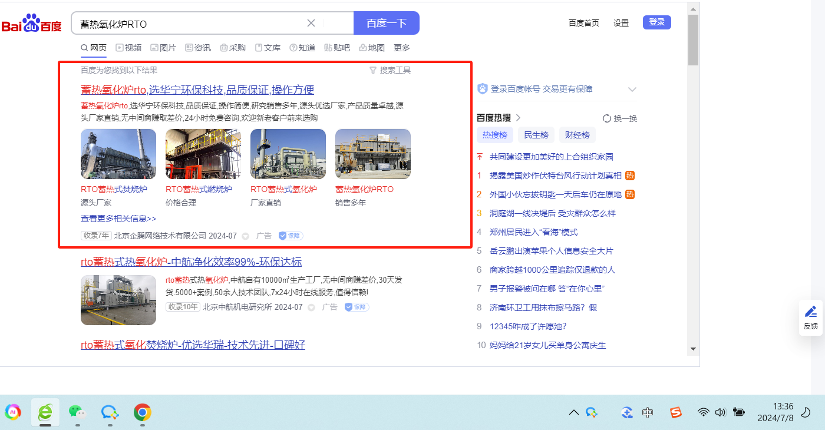Launch Google Chrome from the taskbar
The width and height of the screenshot is (825, 430).
142,412
